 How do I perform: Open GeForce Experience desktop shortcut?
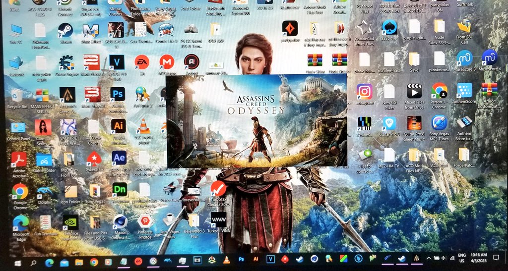pyautogui.click(x=70, y=222)
